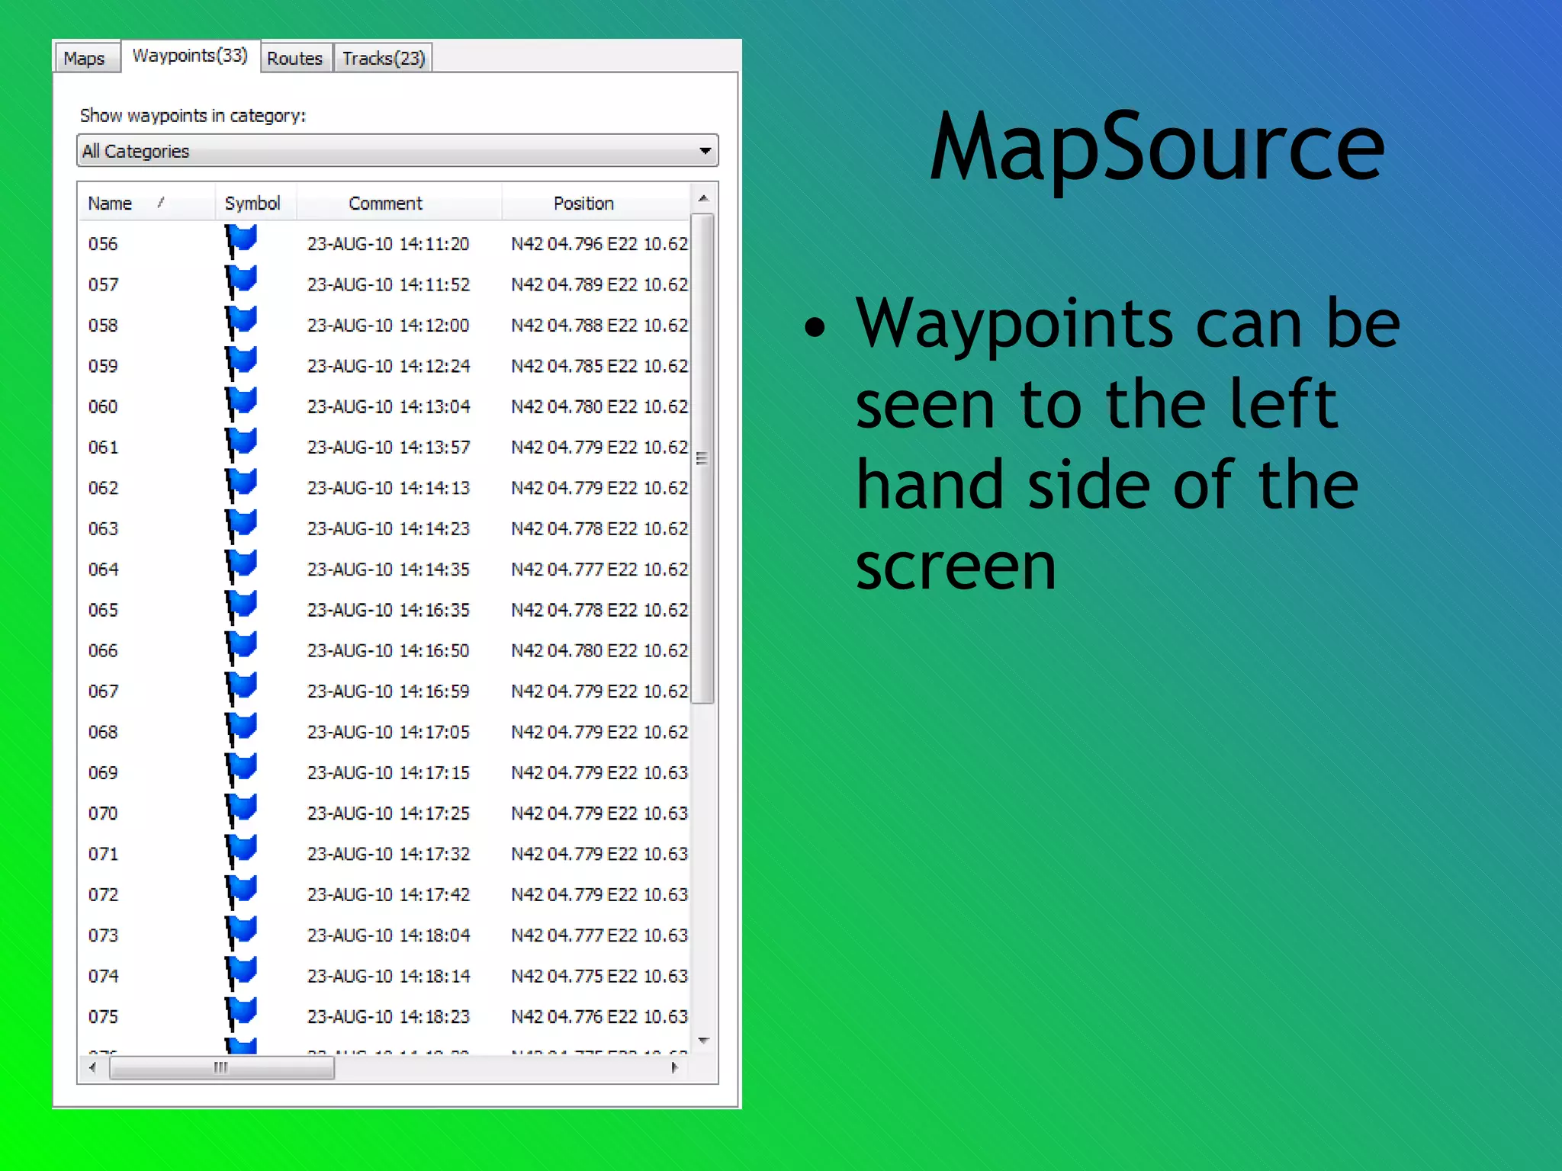This screenshot has width=1562, height=1171.
Task: Click comment 23-AUG-10 14:12:24
Action: click(x=388, y=366)
